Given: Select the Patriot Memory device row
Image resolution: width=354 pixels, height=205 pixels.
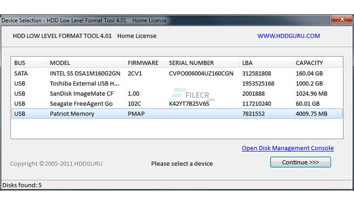Looking at the screenshot, I should (x=177, y=114).
